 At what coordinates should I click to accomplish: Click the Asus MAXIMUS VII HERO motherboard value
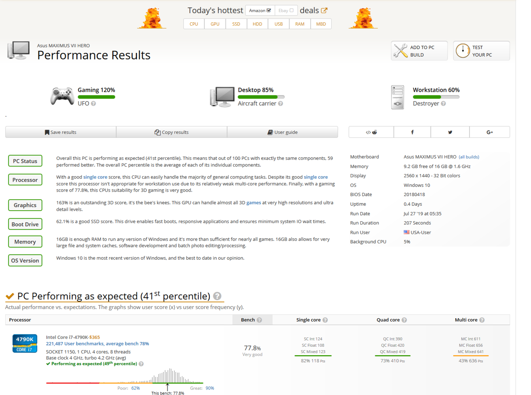point(430,157)
